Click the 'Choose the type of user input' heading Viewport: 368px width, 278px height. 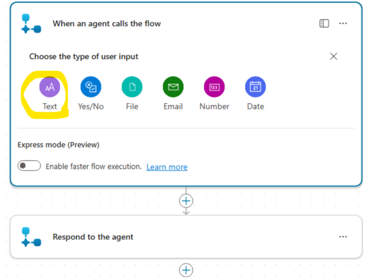point(83,56)
